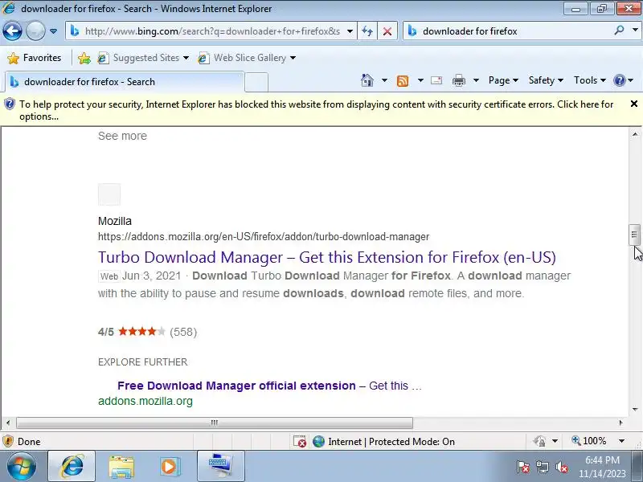Expand the Print dropdown arrow
Viewport: 643px width, 482px height.
476,80
